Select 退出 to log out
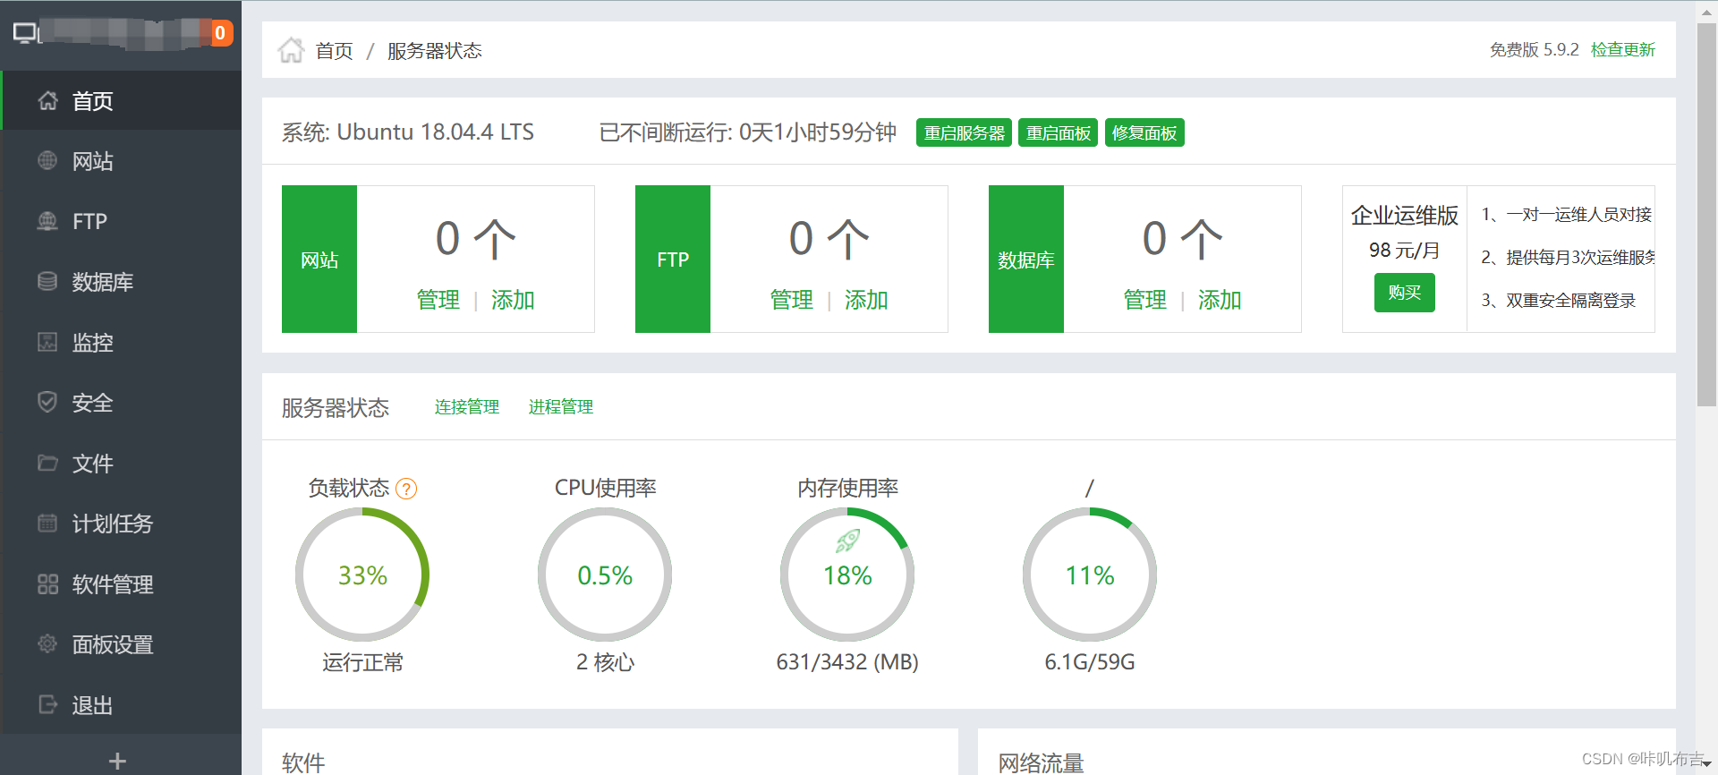 coord(121,705)
